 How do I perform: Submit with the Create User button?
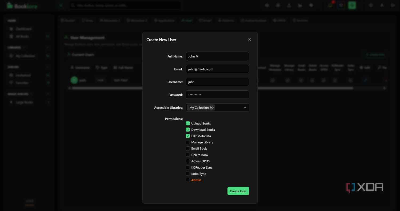coord(238,191)
